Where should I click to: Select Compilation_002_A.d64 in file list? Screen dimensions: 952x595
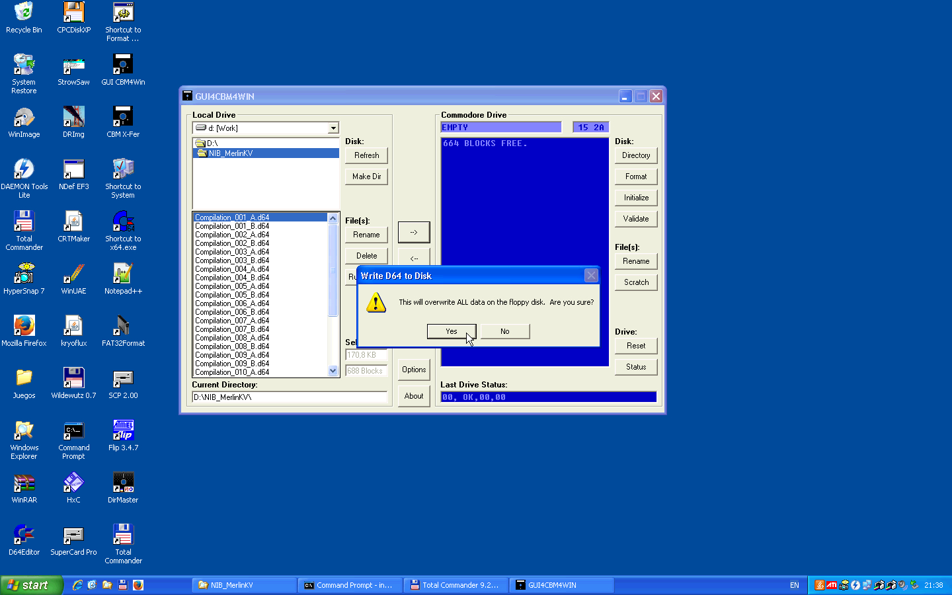(x=260, y=235)
